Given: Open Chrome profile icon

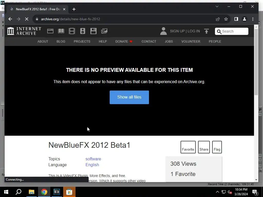Looking at the screenshot, I should pyautogui.click(x=245, y=19).
